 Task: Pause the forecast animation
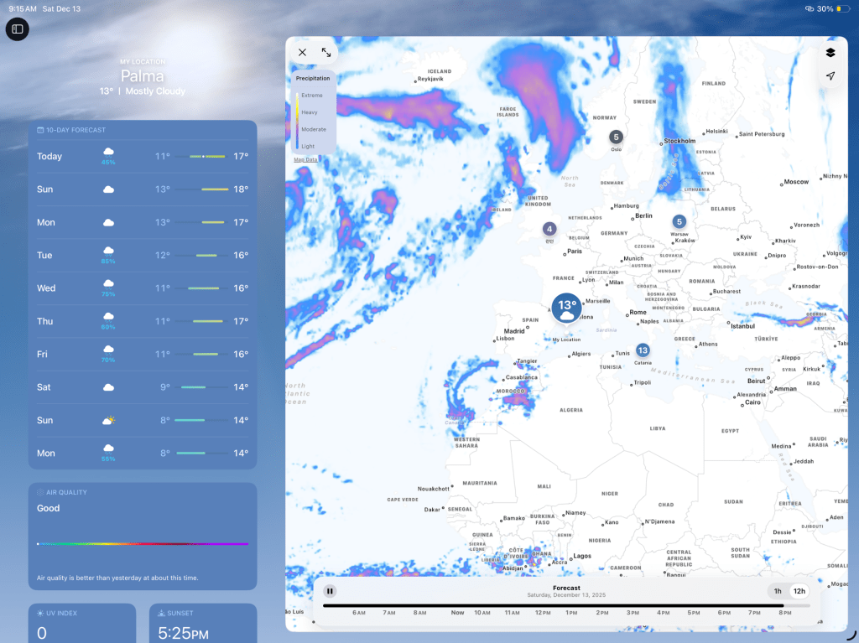pos(331,591)
